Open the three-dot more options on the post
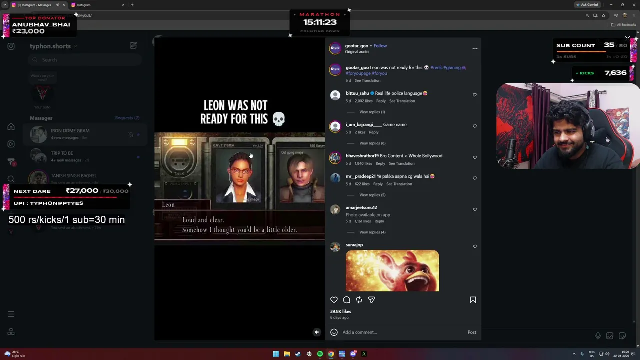This screenshot has height=360, width=640. 475,48
